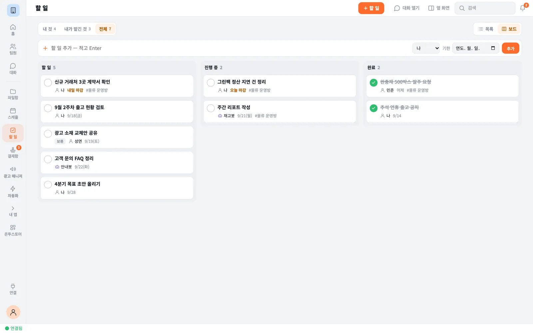Click the plus icon in 할 일 추가 row
This screenshot has width=533, height=333.
[x=45, y=48]
